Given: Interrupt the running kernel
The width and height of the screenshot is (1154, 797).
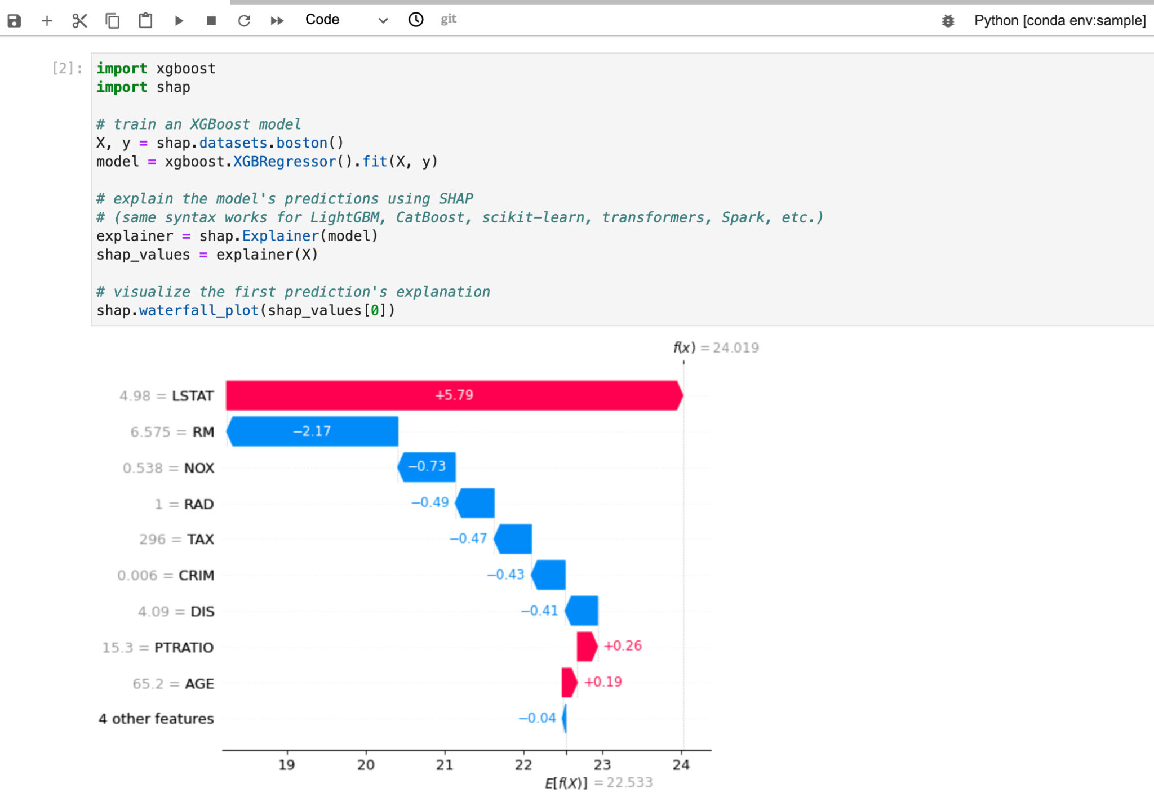Looking at the screenshot, I should 211,20.
